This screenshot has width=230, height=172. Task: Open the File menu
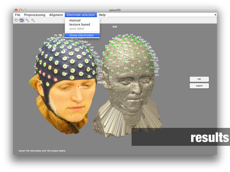tap(18, 15)
